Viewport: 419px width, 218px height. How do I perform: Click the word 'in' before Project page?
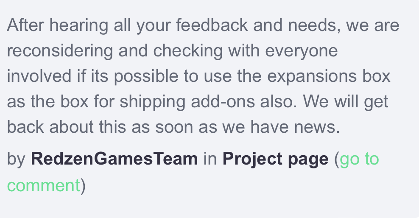point(210,159)
